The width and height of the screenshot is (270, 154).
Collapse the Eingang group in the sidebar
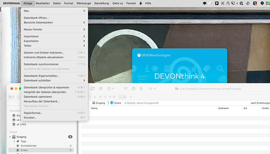coord(10,137)
